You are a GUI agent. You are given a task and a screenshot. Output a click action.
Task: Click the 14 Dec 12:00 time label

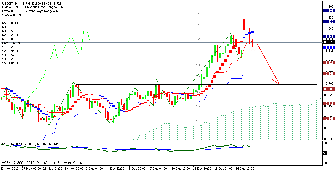pyautogui.click(x=245, y=169)
